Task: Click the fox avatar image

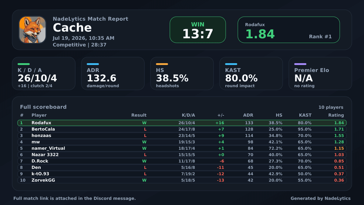Action: point(32,30)
